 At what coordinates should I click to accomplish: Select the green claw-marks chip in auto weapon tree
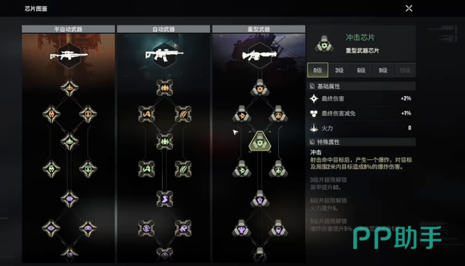tap(183, 169)
